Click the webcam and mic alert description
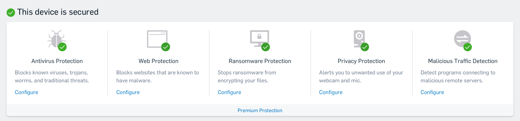The height and width of the screenshot is (121, 520). click(361, 77)
